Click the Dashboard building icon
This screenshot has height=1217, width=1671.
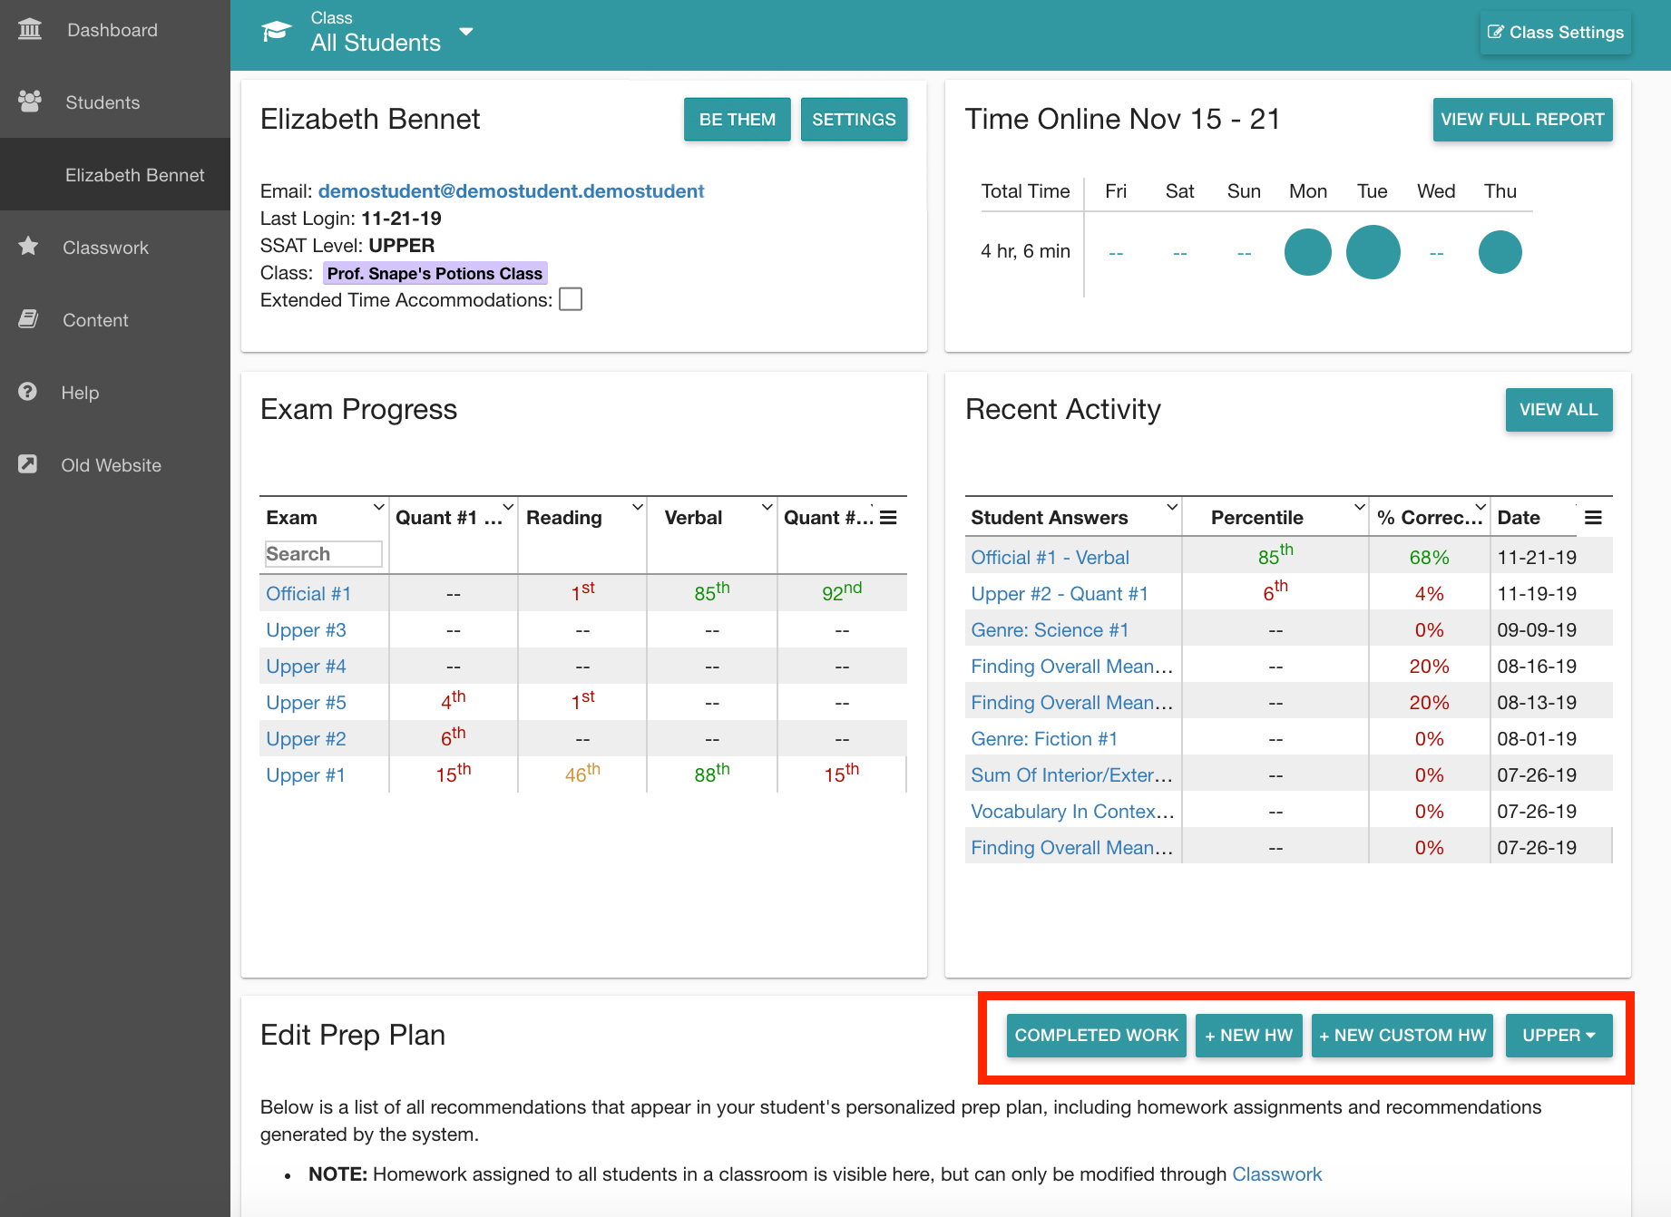click(30, 30)
